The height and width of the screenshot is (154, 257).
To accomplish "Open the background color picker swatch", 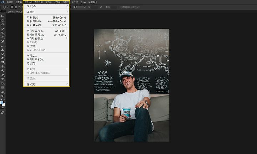I will point(4,105).
